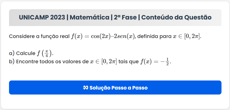This screenshot has width=230, height=110.
Task: Click the interval [0, 2π] in first line
Action: point(193,36)
